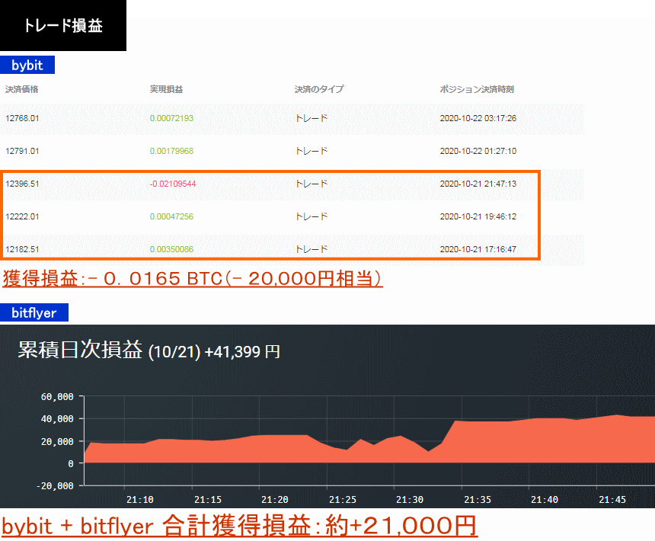Click the settlement price 12222.01 cell

[22, 216]
